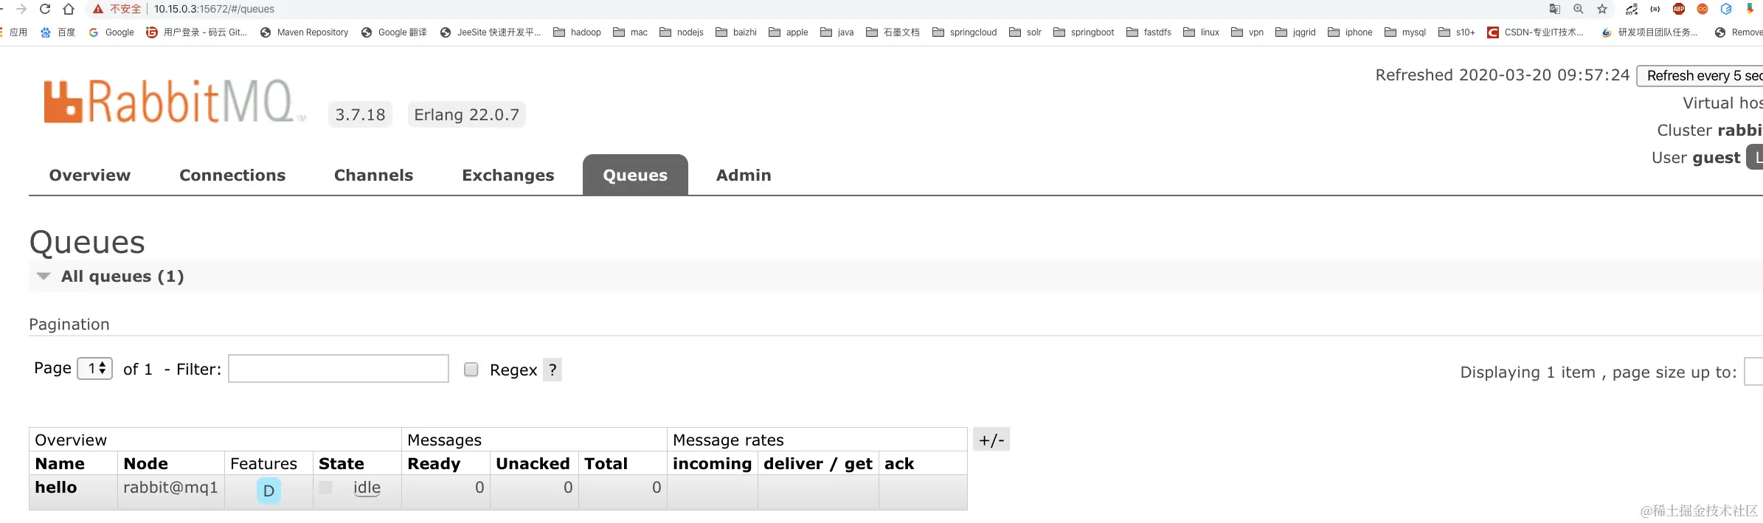
Task: Bookmark this page with the star icon
Action: (1602, 9)
